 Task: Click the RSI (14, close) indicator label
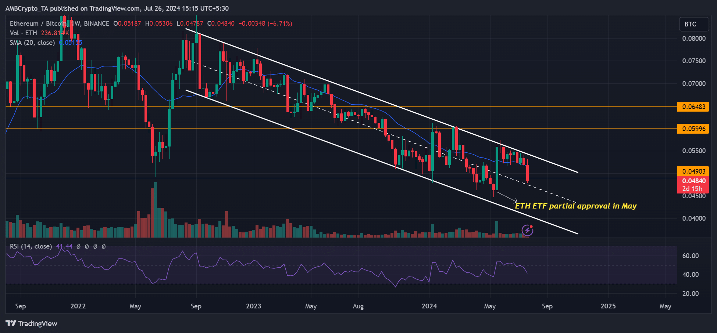pos(31,246)
